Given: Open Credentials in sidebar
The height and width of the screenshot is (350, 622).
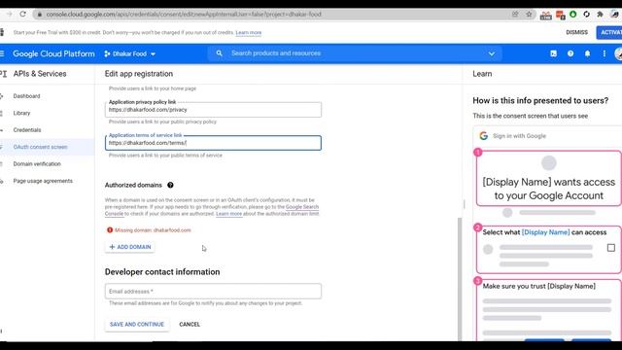Looking at the screenshot, I should tap(27, 130).
